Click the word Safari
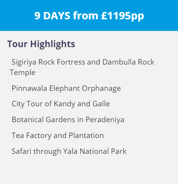 point(22,151)
